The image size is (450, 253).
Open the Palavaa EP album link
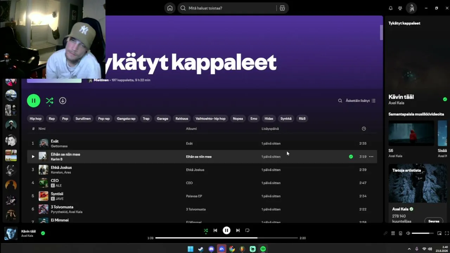click(194, 196)
